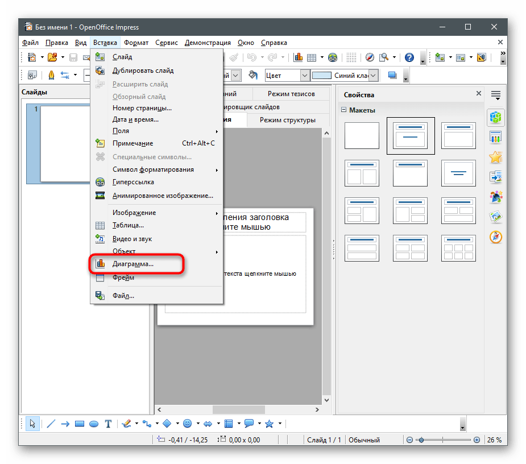Click the Диаграмма... menu entry
This screenshot has height=464, width=526.
click(x=133, y=264)
